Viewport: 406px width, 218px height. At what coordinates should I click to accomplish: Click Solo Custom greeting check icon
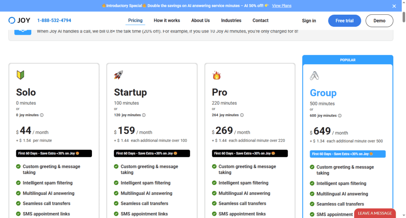18,166
